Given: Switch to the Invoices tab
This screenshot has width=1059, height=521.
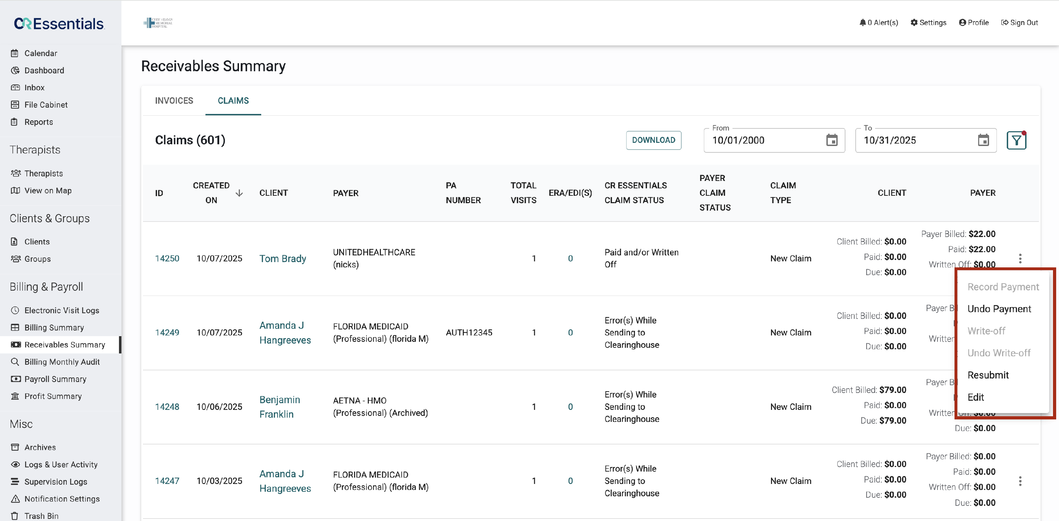Looking at the screenshot, I should tap(174, 101).
